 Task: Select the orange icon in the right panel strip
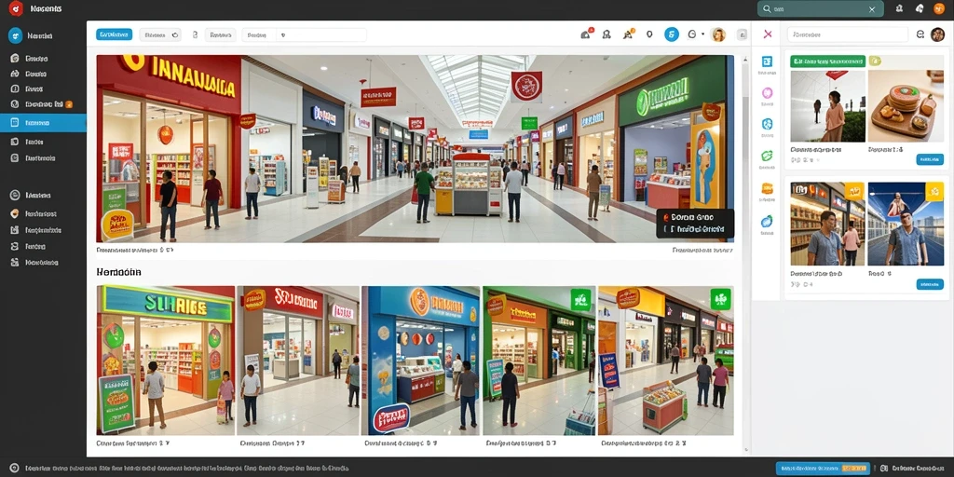point(768,188)
